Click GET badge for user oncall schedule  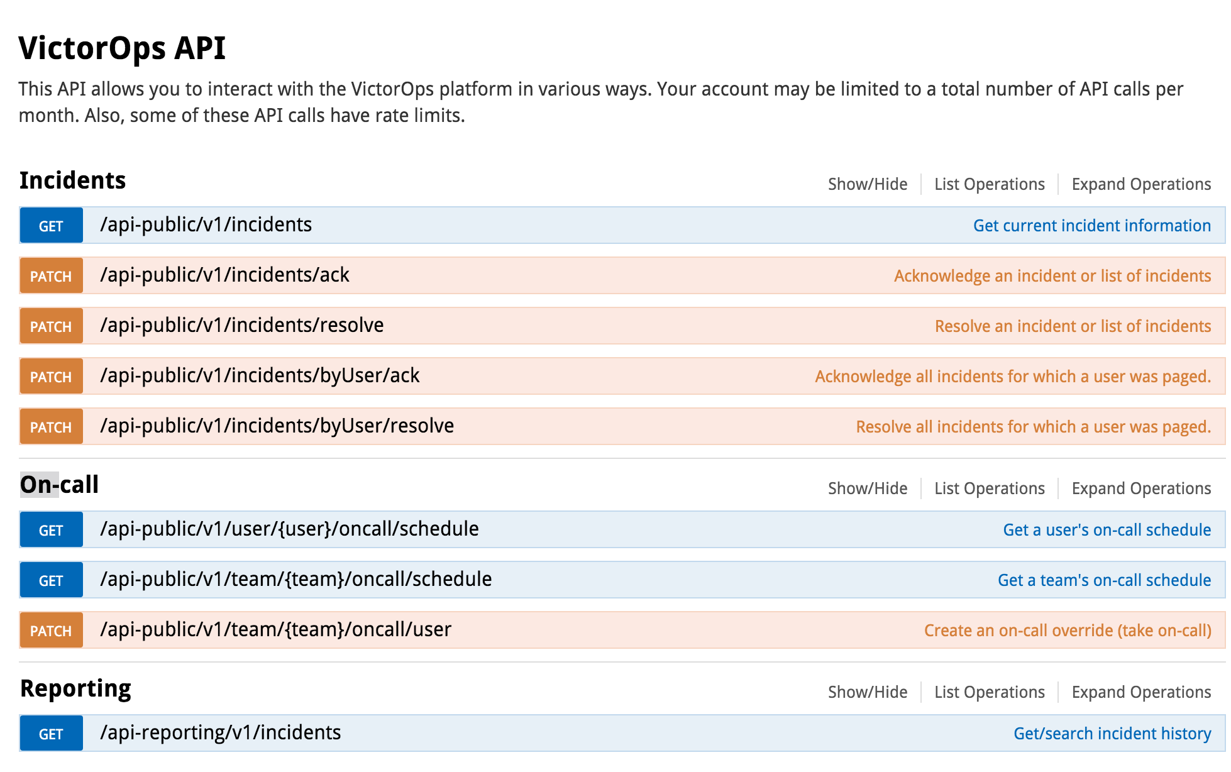pos(51,530)
